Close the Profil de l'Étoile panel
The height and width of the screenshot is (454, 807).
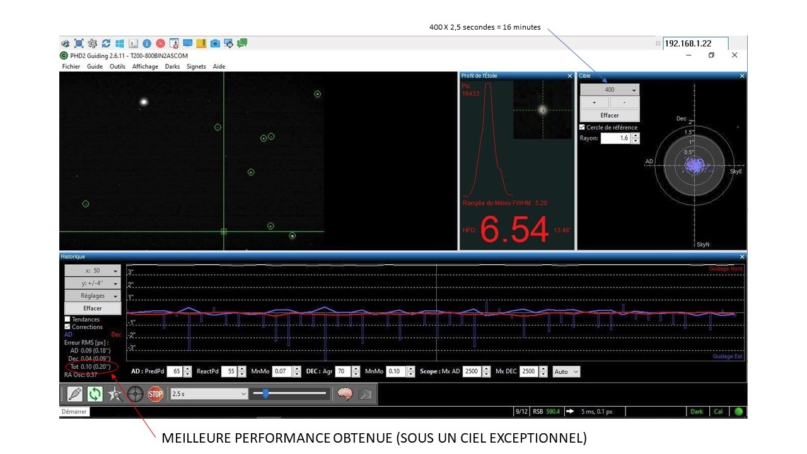coord(570,76)
